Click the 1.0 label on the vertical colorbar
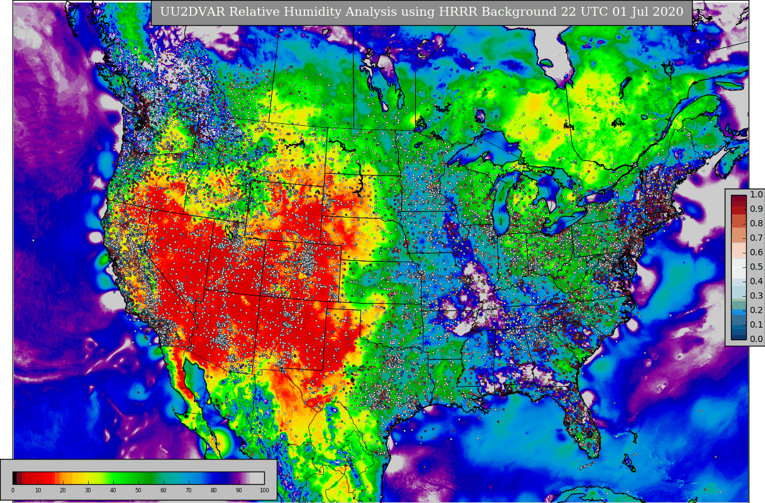 click(x=756, y=194)
